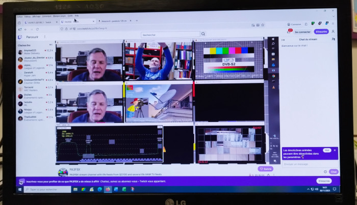357x205 pixels.
Task: Click the Parcourir link in Twitch header
Action: (32, 37)
